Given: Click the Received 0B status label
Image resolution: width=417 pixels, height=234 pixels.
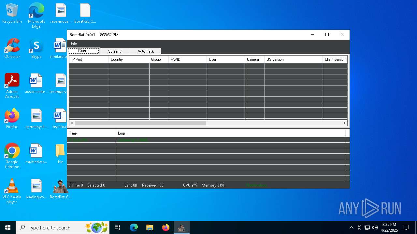Looking at the screenshot, I should tap(152, 185).
